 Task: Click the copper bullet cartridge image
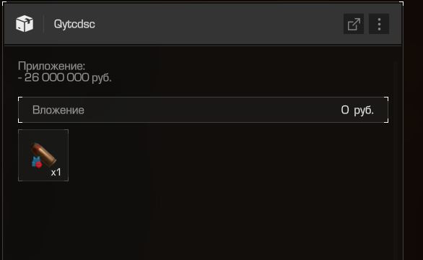[x=44, y=154]
